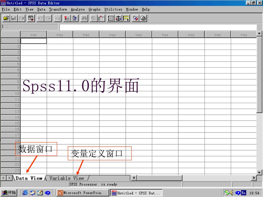The height and width of the screenshot is (197, 263).
Task: Click the Untitled SPSS taskbar button
Action: (136, 193)
